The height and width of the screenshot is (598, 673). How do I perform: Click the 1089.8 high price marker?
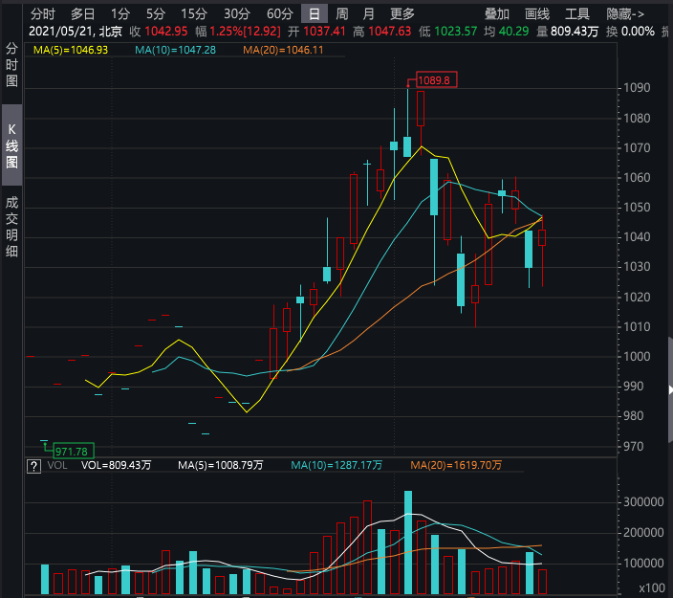click(x=433, y=80)
